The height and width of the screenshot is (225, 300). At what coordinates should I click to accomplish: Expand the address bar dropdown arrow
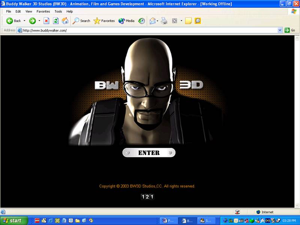coord(280,30)
